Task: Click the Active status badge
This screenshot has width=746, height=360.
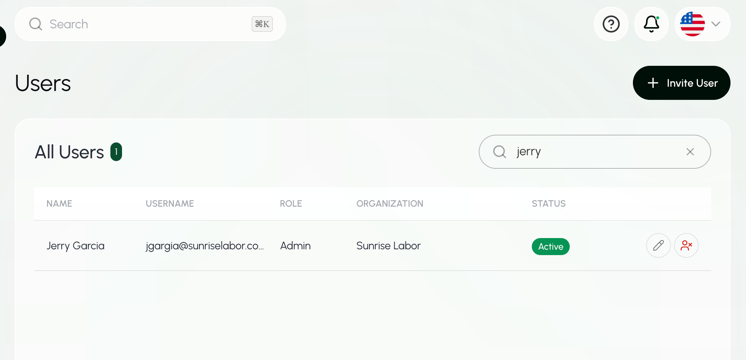Action: click(x=550, y=247)
